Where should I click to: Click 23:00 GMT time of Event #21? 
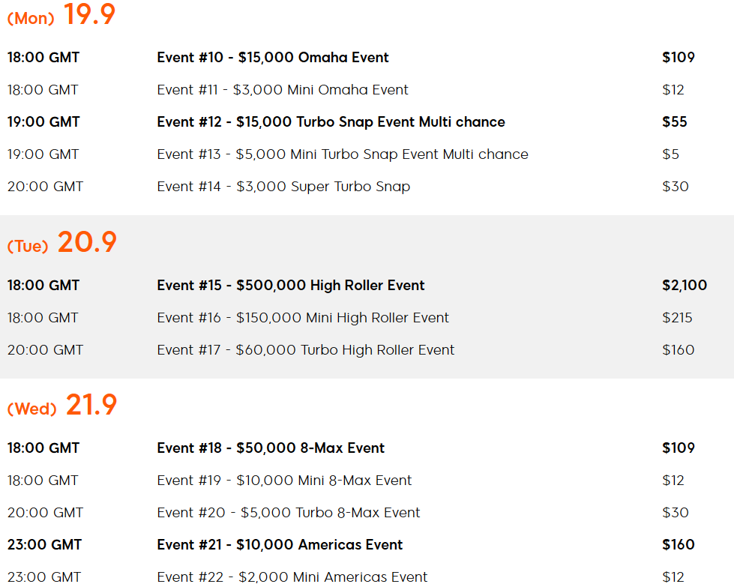coord(44,545)
